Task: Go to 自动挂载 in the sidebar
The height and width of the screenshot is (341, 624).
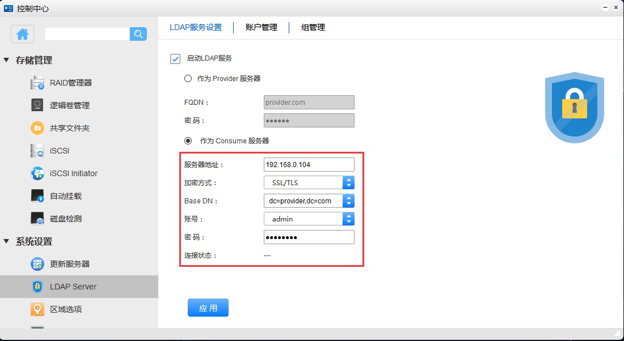Action: pyautogui.click(x=65, y=196)
